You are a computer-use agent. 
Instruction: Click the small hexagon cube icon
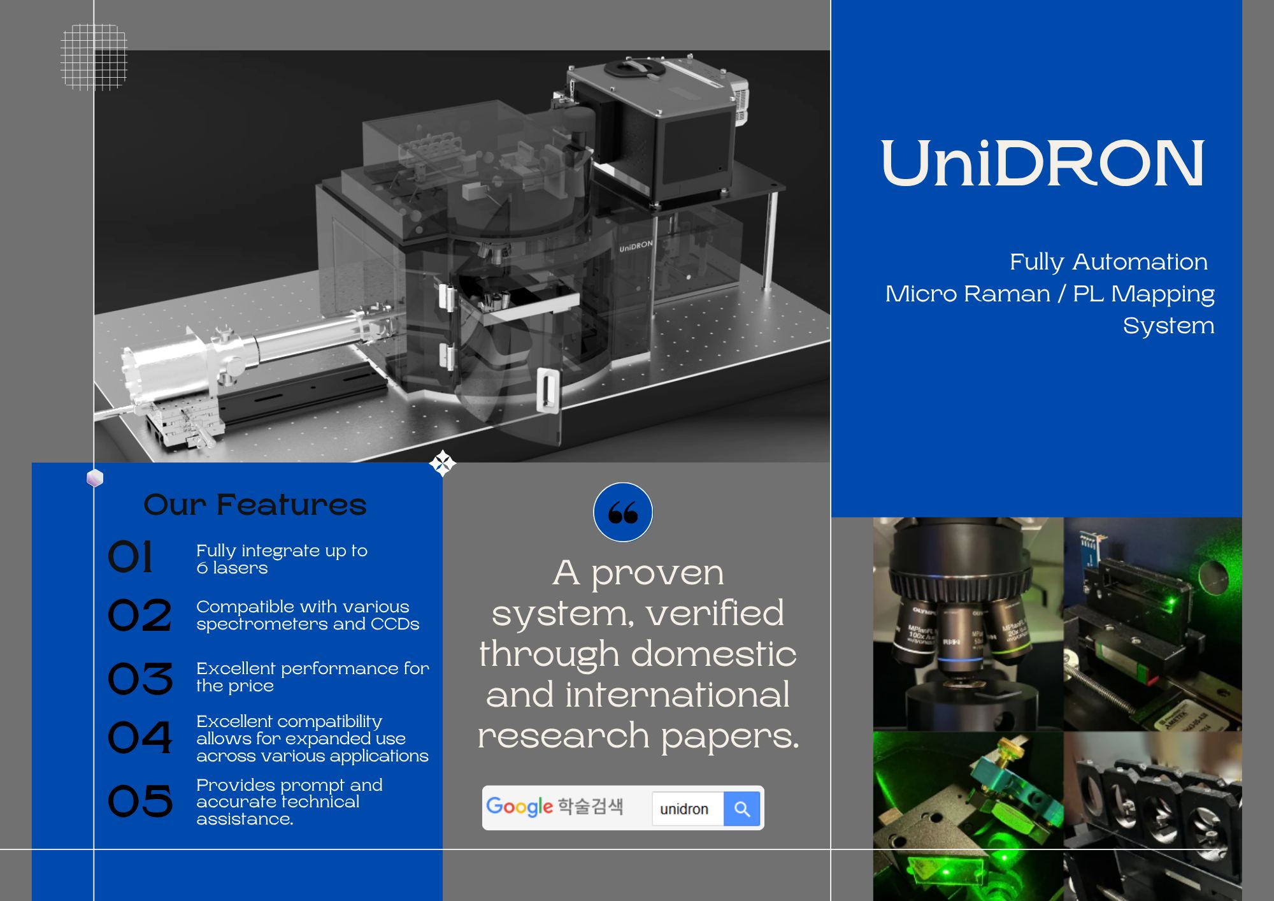(x=95, y=478)
